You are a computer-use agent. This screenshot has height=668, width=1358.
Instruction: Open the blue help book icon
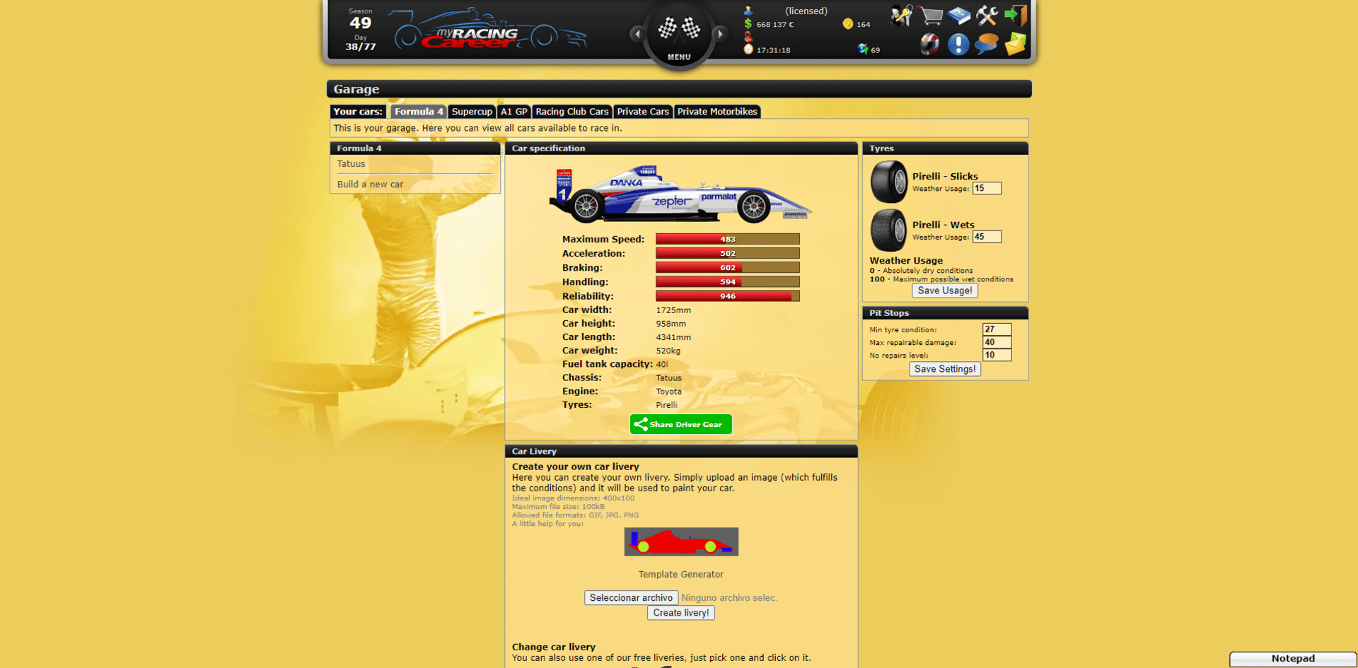click(959, 15)
